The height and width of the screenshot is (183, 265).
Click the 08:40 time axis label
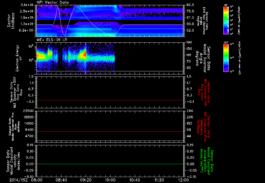pos(61,180)
